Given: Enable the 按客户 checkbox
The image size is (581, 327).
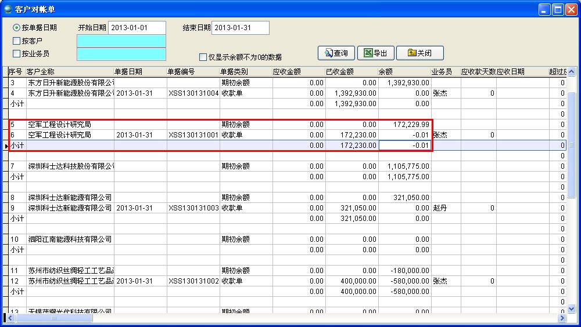Looking at the screenshot, I should (17, 41).
